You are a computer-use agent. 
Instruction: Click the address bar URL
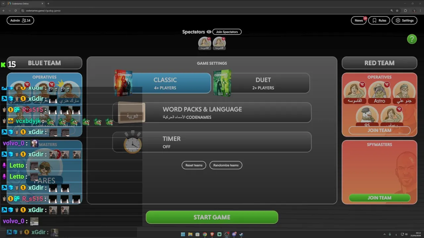(x=43, y=11)
